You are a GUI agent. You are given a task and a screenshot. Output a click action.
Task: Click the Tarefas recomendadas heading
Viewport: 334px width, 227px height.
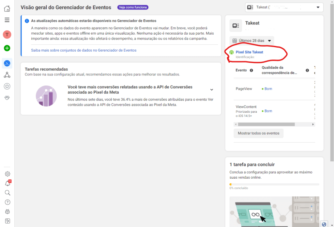[46, 69]
